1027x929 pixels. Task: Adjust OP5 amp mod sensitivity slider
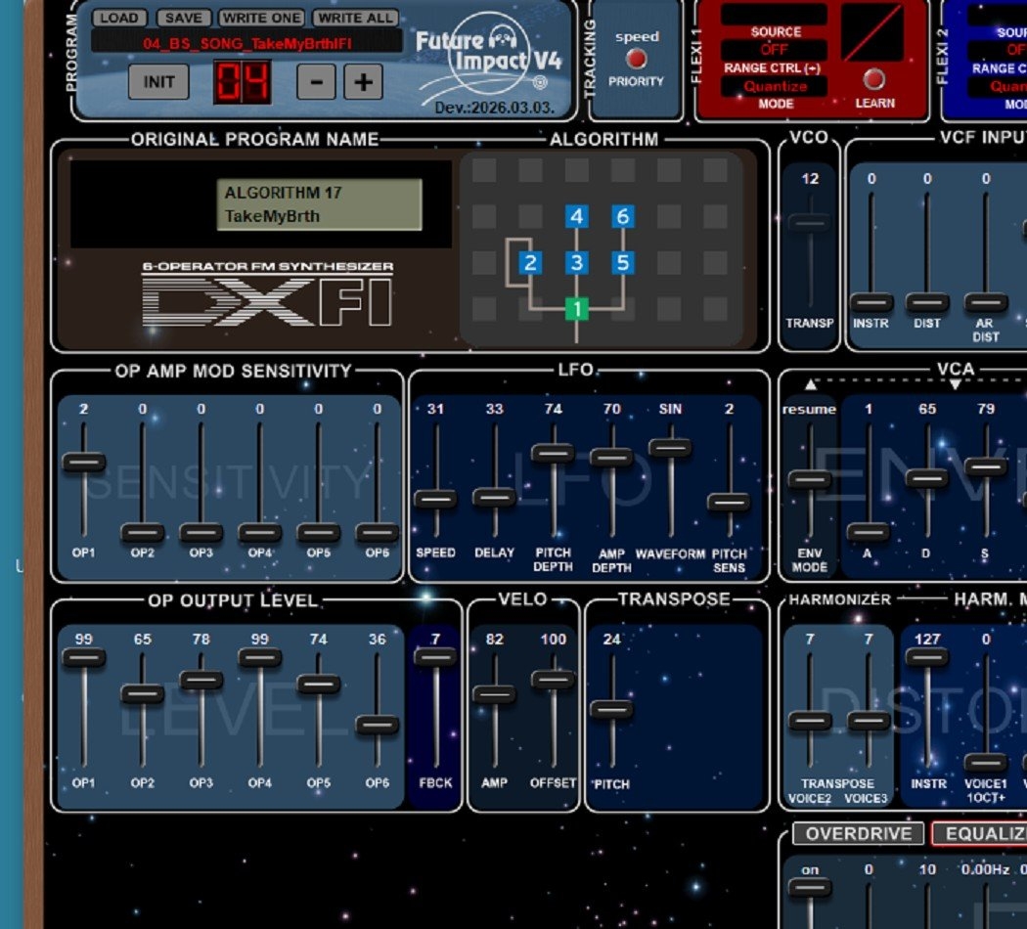click(x=318, y=532)
